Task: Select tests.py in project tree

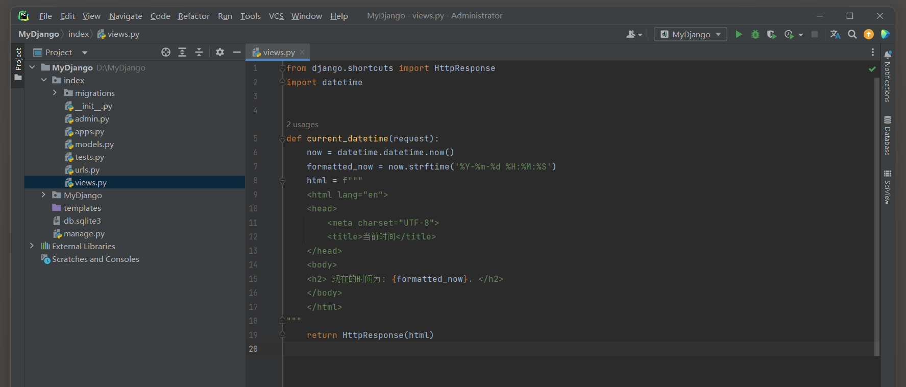Action: pyautogui.click(x=84, y=157)
